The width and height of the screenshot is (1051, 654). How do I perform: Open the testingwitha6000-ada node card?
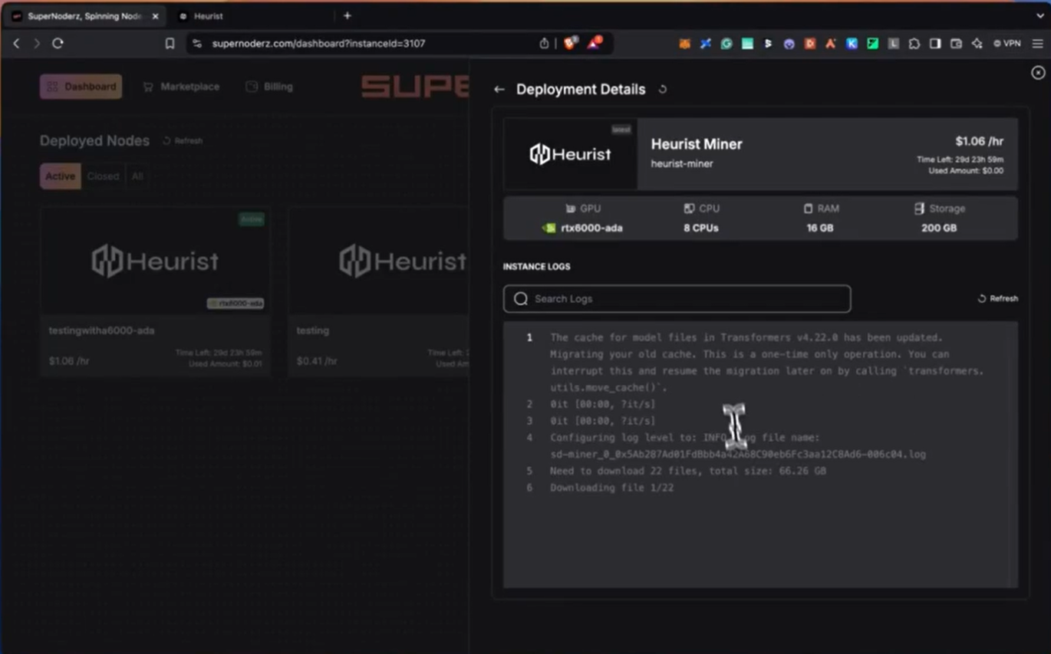point(155,291)
